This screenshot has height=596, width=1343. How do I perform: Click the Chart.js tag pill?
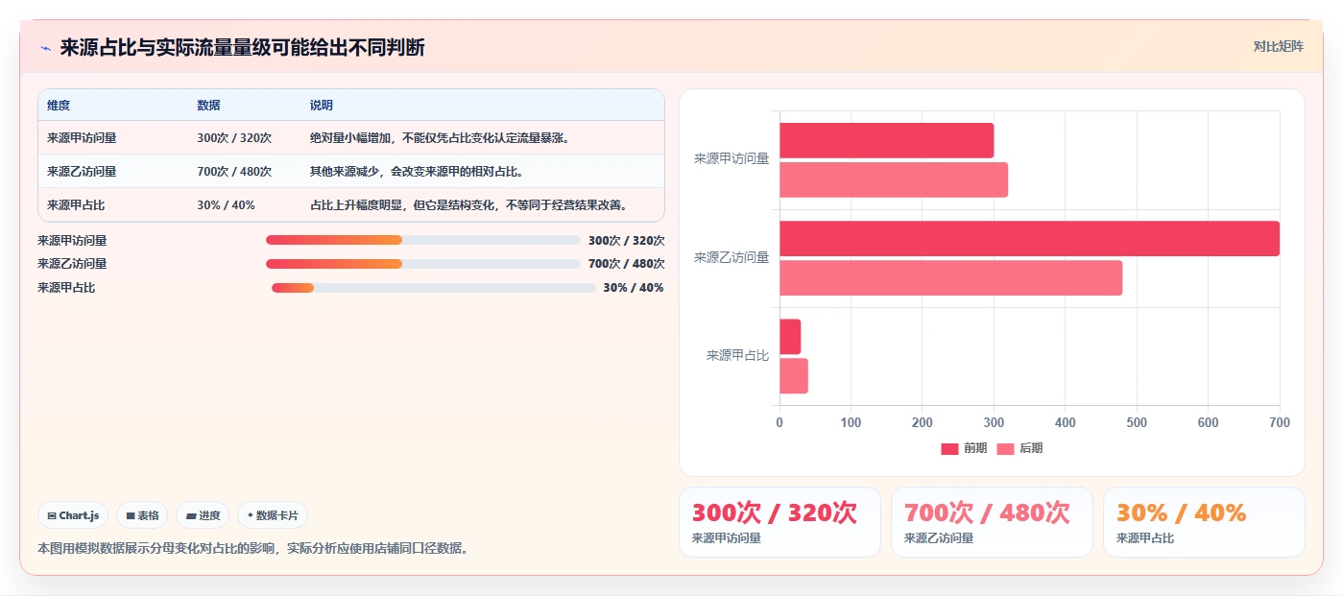point(74,515)
